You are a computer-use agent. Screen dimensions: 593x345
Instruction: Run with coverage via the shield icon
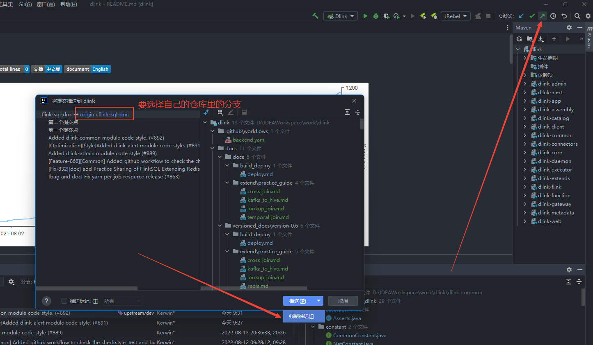(386, 16)
